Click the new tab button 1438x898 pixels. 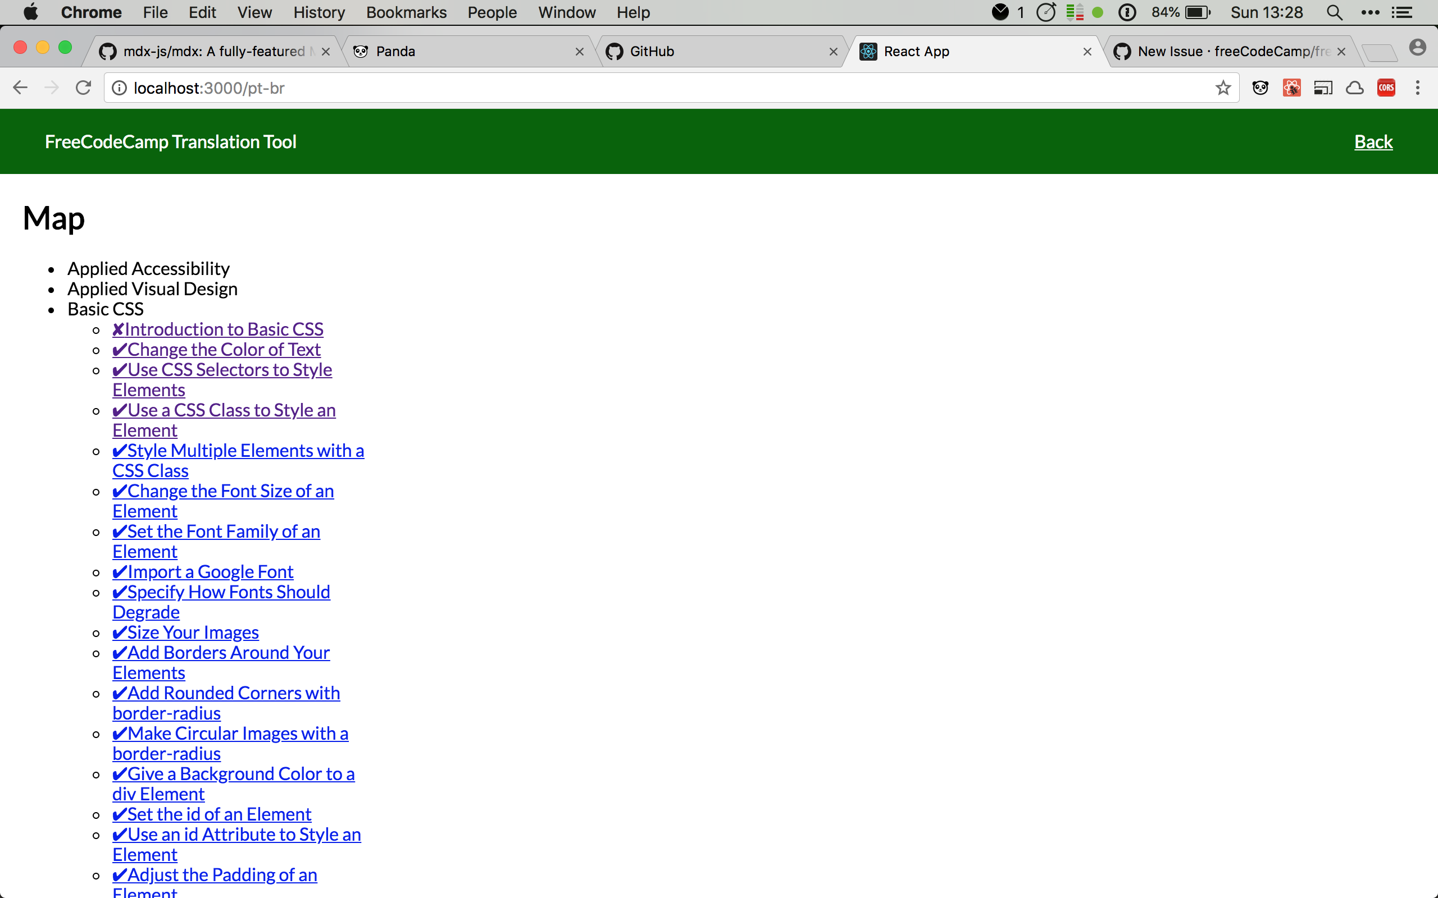[x=1378, y=52]
